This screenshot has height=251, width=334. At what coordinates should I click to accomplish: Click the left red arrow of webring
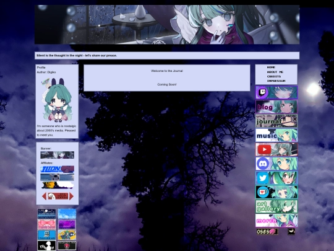pyautogui.click(x=45, y=196)
